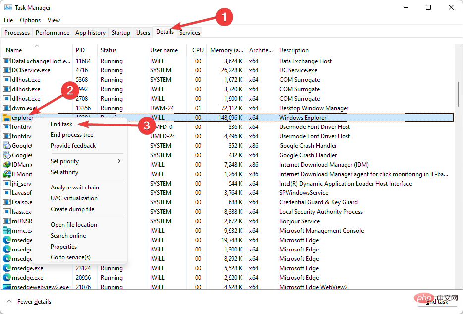The height and width of the screenshot is (314, 463).
Task: Sort by the Name column header
Action: point(37,50)
